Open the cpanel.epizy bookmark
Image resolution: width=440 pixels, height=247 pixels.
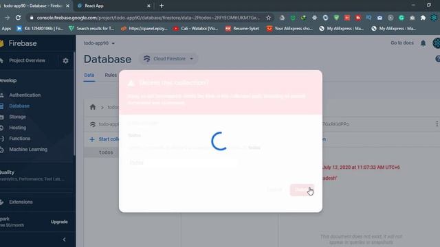pos(144,29)
